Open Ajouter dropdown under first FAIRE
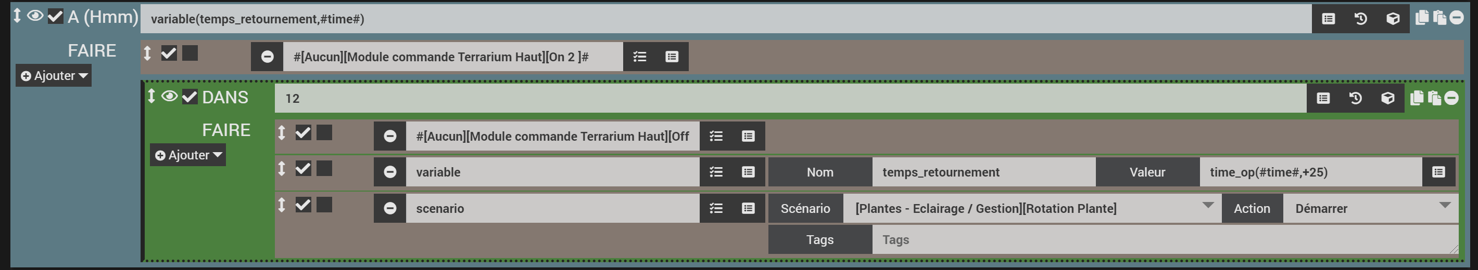The height and width of the screenshot is (270, 1478). coord(54,75)
